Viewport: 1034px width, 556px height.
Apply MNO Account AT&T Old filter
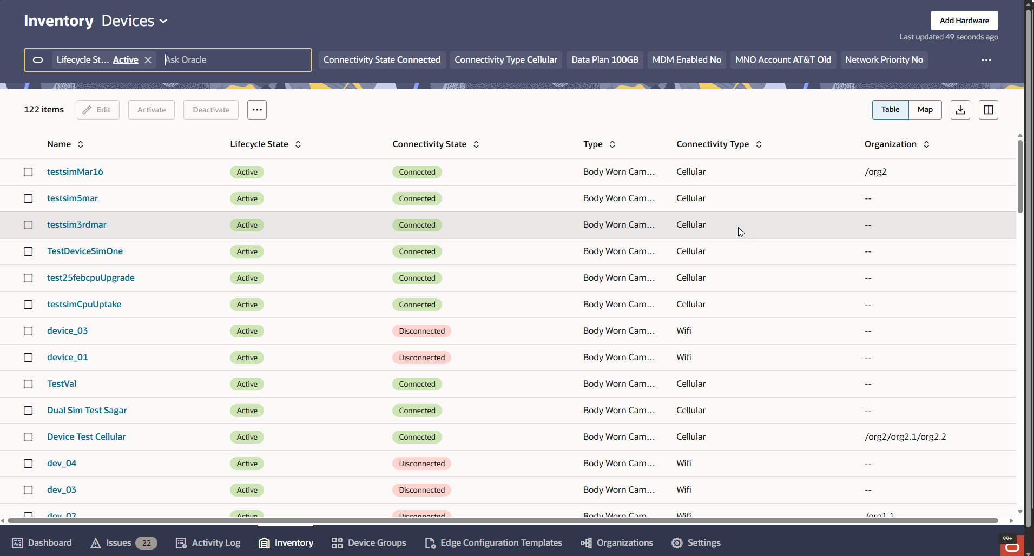tap(783, 60)
